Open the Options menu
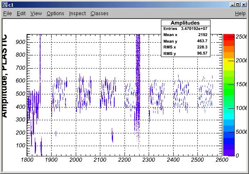 click(x=55, y=14)
